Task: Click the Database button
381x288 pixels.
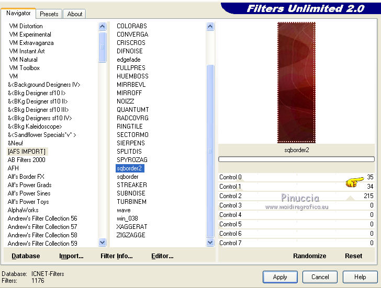Action: pos(26,256)
